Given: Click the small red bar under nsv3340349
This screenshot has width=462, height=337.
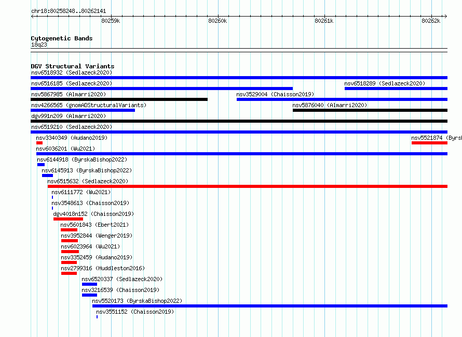Looking at the screenshot, I should pyautogui.click(x=39, y=143).
